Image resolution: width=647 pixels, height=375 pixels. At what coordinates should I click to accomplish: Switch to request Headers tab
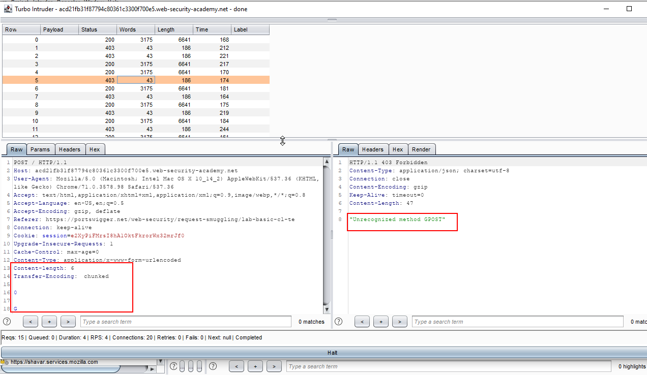pyautogui.click(x=70, y=149)
